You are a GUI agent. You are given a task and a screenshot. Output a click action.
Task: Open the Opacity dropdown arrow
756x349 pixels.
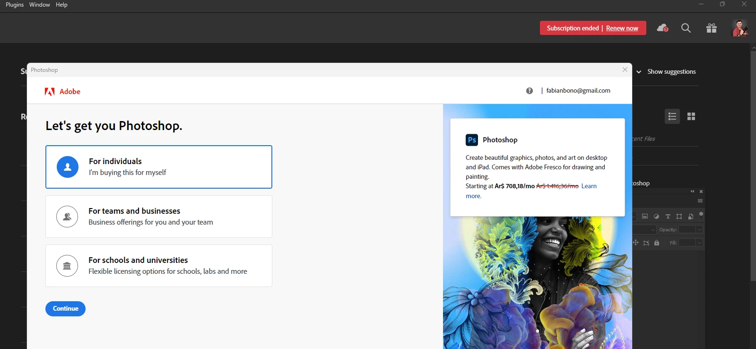(x=699, y=229)
